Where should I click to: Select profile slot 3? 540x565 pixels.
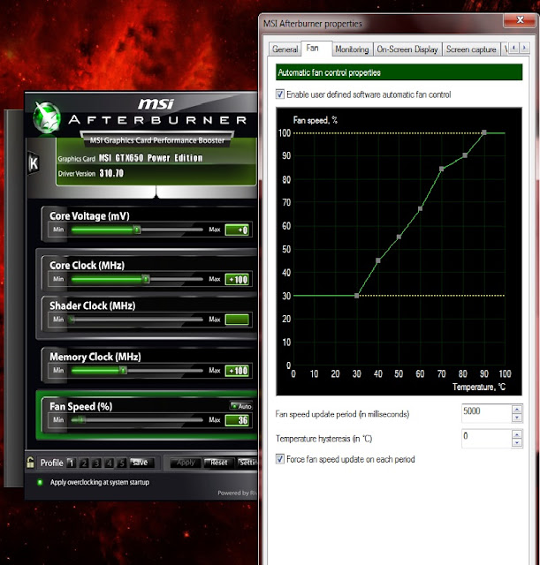[96, 463]
